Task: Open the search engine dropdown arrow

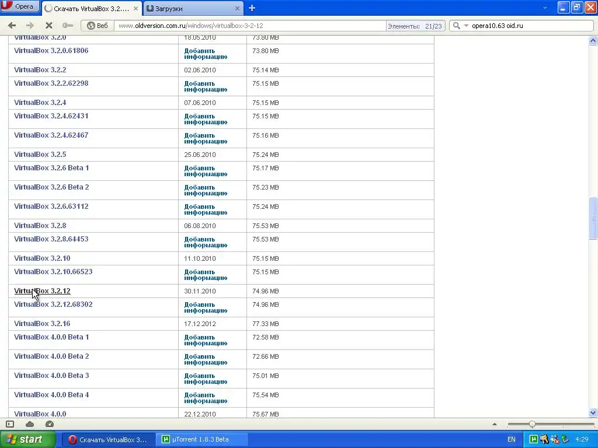Action: click(x=465, y=26)
